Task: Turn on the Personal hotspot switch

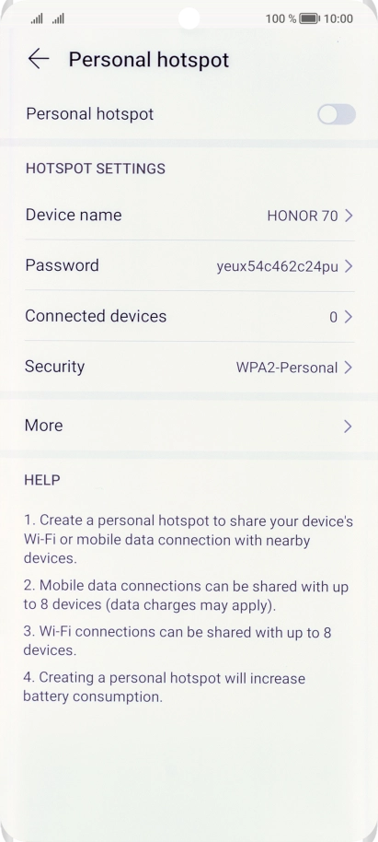Action: coord(337,114)
